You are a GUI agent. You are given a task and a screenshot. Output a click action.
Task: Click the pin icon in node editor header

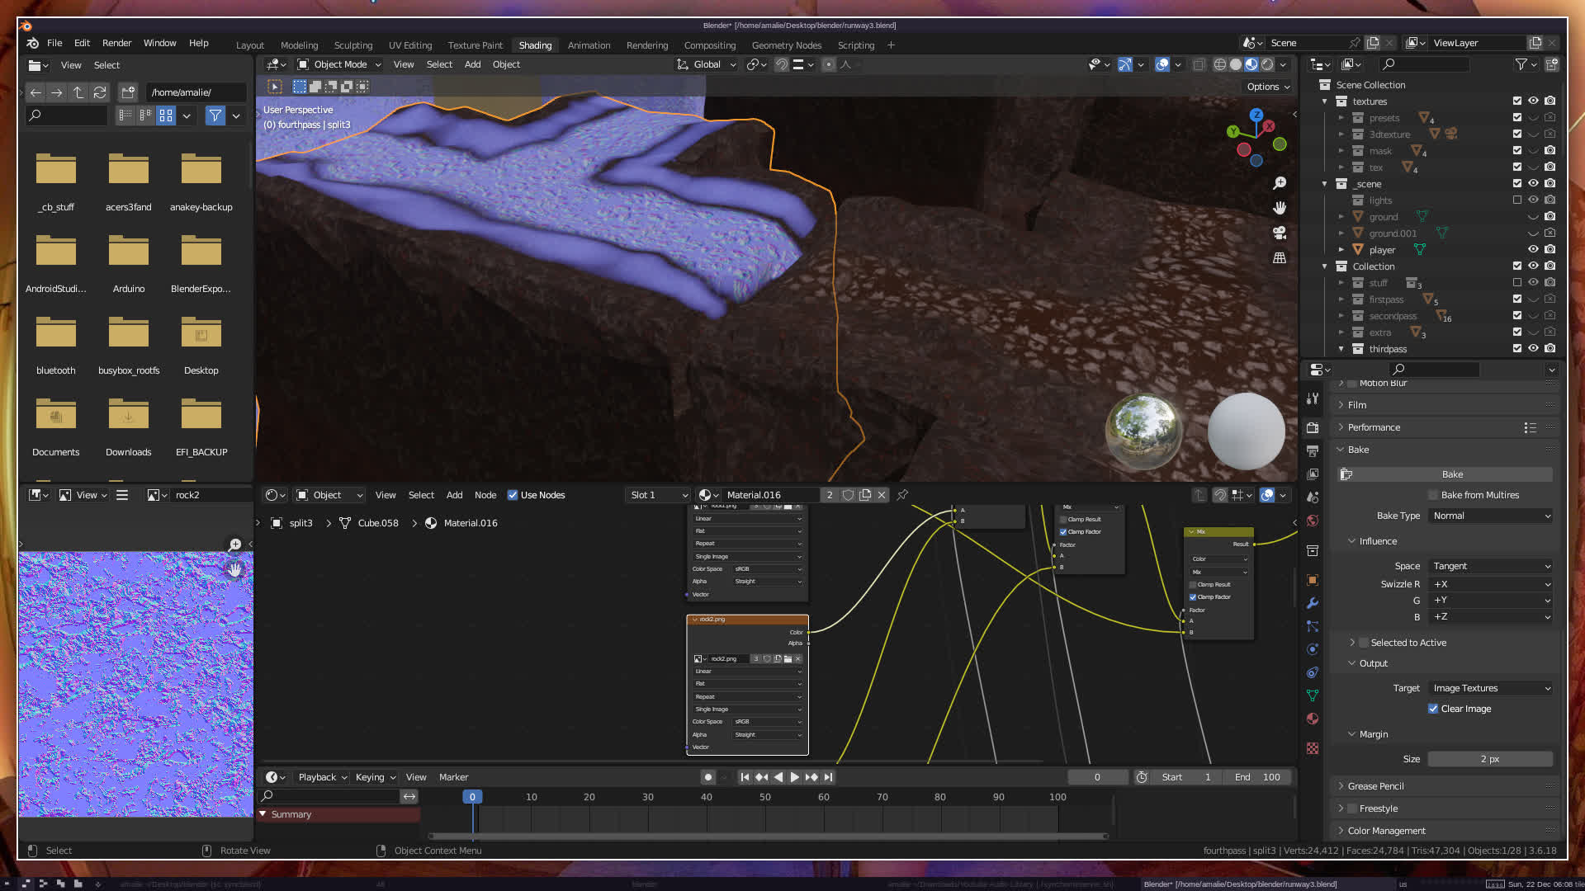click(x=902, y=495)
